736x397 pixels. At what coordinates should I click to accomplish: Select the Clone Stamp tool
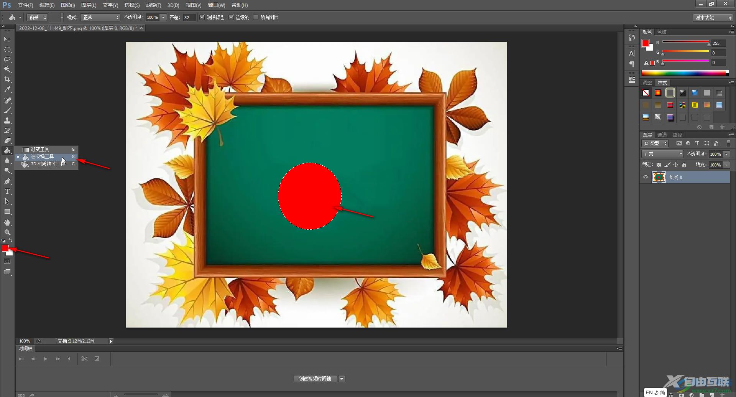(7, 120)
